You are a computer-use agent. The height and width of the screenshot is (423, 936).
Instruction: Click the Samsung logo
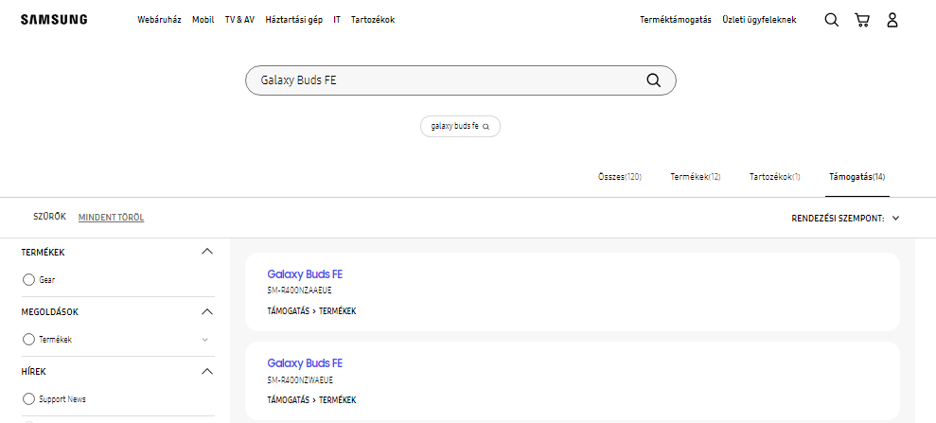(54, 19)
